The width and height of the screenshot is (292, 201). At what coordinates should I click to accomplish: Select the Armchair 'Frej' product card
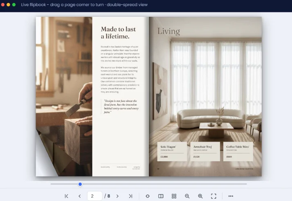coord(205,151)
